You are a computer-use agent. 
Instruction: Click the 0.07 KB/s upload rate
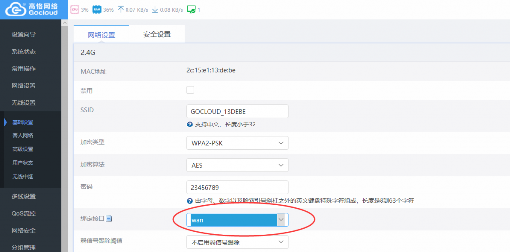tap(136, 10)
